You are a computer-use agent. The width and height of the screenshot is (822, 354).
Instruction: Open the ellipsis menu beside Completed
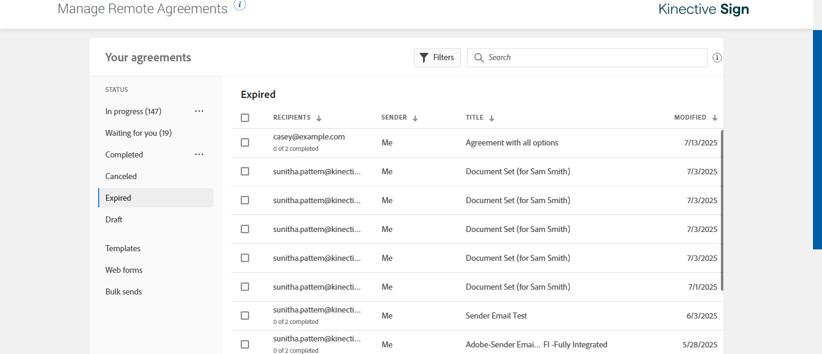(199, 154)
